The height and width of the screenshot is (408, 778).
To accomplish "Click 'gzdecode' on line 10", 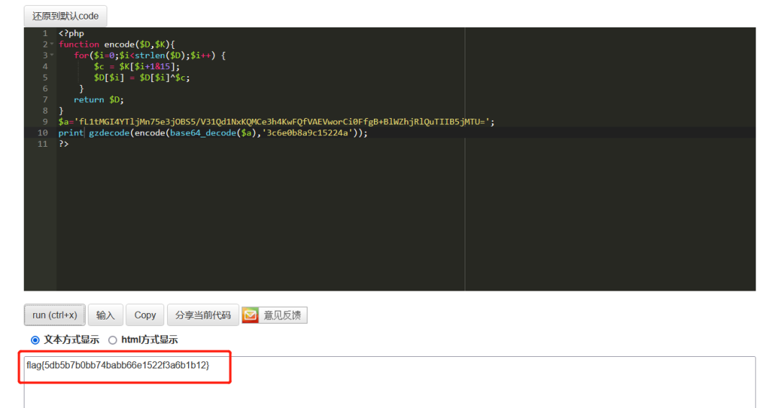I will pyautogui.click(x=109, y=133).
